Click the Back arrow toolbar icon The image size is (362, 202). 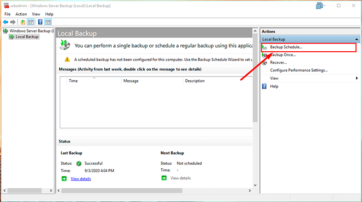click(x=6, y=22)
